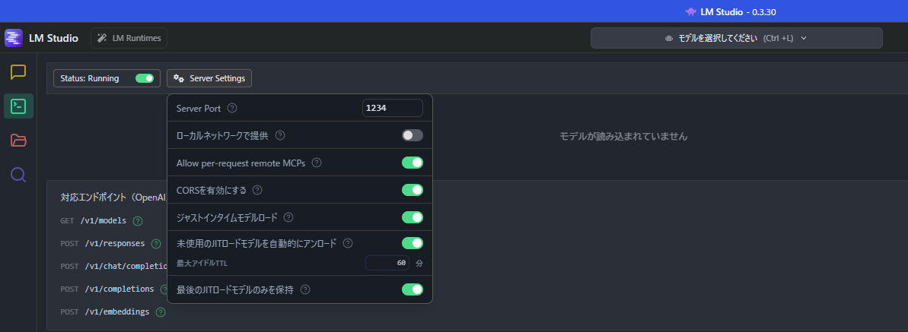Screen dimensions: 908x332
Task: Click the POST /v1/completions endpoint
Action: (x=108, y=289)
